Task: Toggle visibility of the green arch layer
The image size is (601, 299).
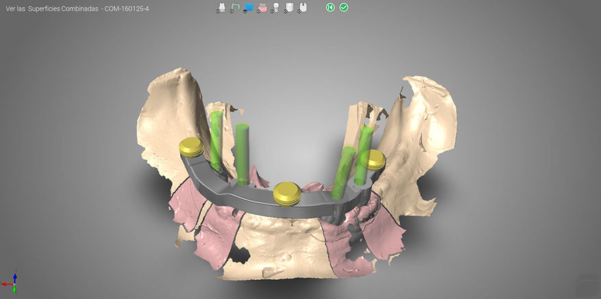Action: 235,8
